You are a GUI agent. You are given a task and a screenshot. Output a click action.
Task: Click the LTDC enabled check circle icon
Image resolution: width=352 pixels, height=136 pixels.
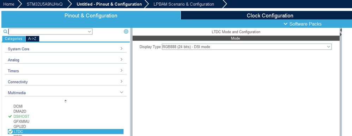coord(10,131)
